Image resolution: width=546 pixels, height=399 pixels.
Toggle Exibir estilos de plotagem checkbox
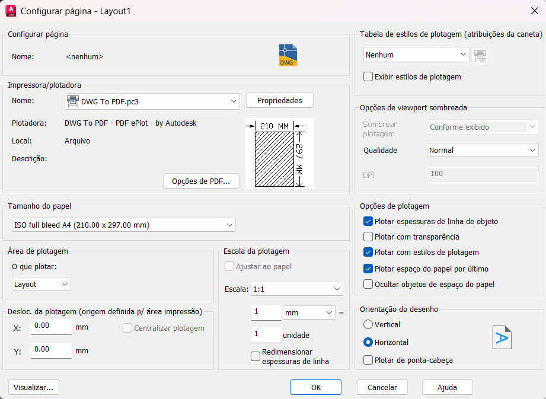click(x=368, y=76)
